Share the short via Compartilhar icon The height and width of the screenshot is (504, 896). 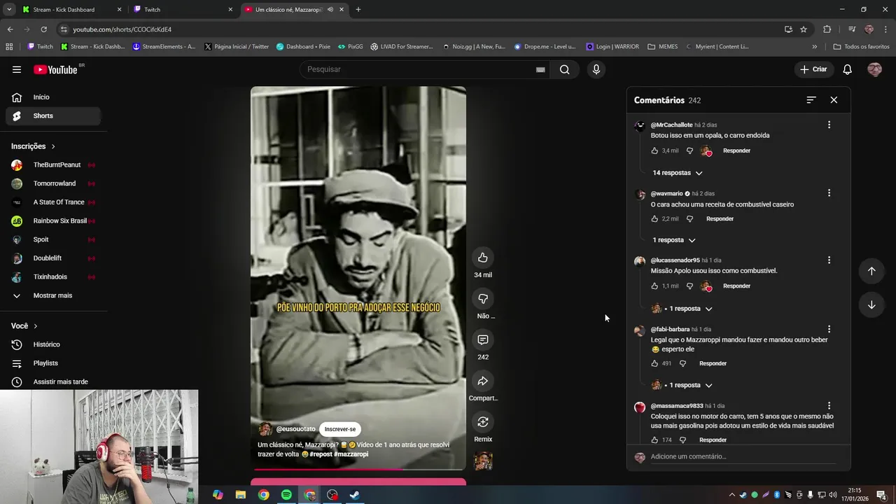tap(482, 381)
